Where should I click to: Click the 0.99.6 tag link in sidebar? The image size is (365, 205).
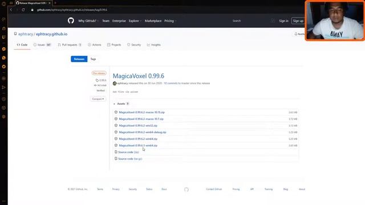point(101,80)
